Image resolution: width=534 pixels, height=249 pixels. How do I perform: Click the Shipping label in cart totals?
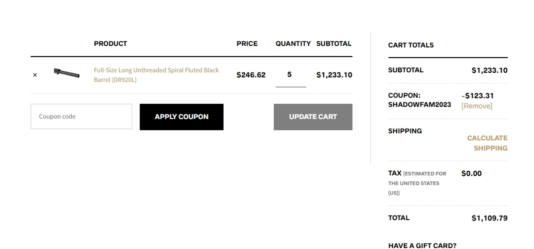[x=405, y=131]
